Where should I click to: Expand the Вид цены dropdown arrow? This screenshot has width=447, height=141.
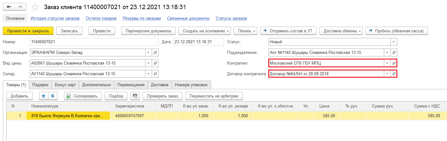pos(148,63)
